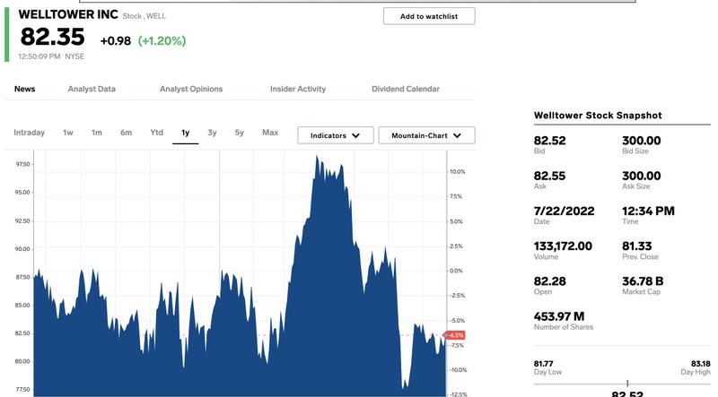Click the Bid value 82.52
Viewport: 718px width, 397px height.
[x=550, y=141]
